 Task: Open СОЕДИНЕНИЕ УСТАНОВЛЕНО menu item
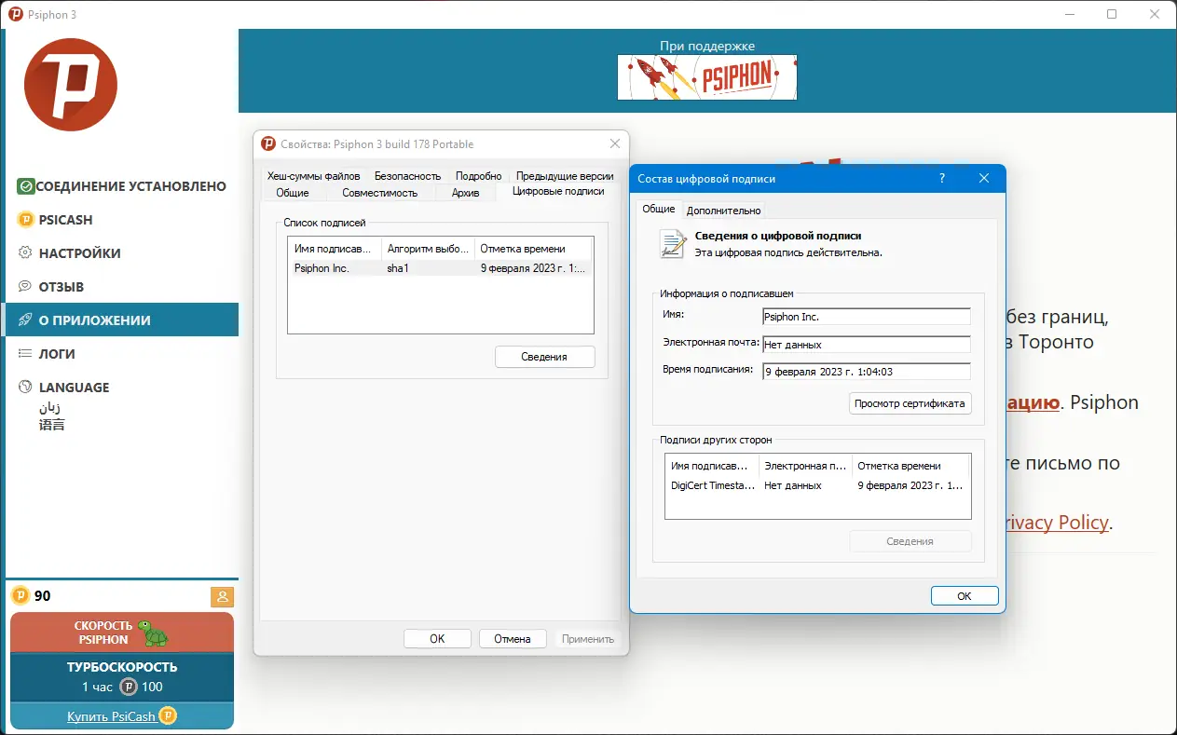coord(122,186)
